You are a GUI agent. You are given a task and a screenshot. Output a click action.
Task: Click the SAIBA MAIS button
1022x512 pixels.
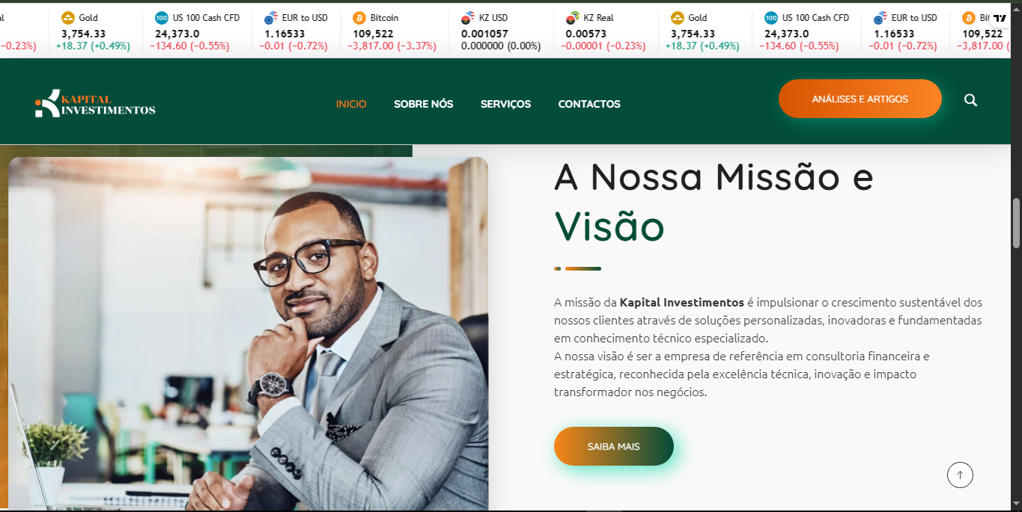[614, 446]
